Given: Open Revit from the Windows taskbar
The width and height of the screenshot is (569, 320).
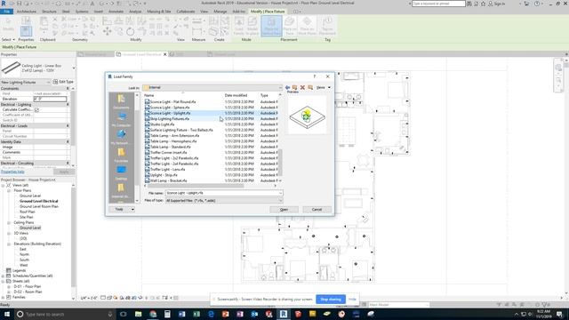Looking at the screenshot, I should coord(284,314).
